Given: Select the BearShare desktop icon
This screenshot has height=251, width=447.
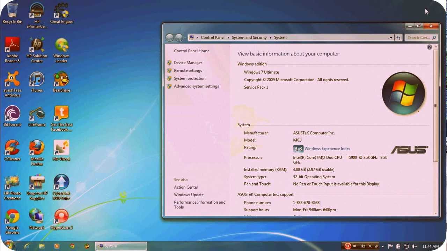Looking at the screenshot, I should [x=61, y=82].
